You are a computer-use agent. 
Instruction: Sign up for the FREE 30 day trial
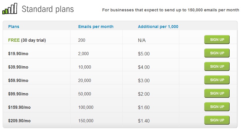[x=217, y=40]
